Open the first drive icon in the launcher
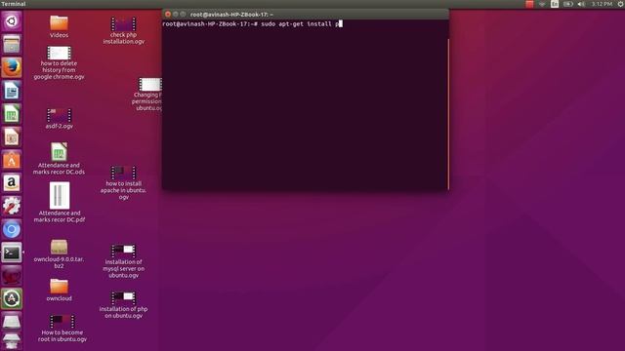The image size is (625, 351). point(12,322)
